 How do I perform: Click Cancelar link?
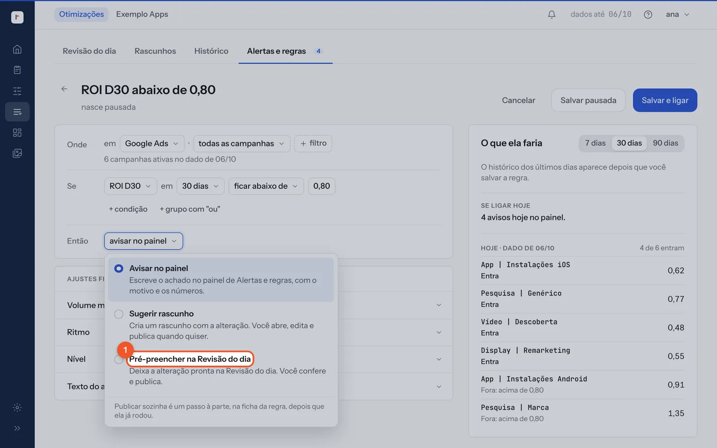518,100
